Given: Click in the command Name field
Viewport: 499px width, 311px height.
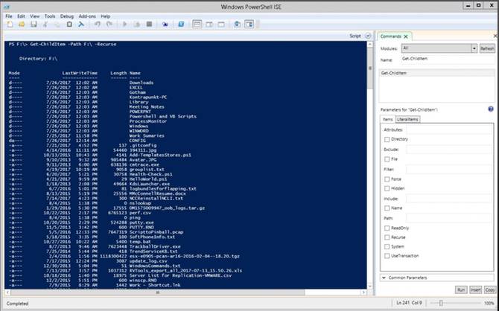Looking at the screenshot, I should click(x=447, y=60).
